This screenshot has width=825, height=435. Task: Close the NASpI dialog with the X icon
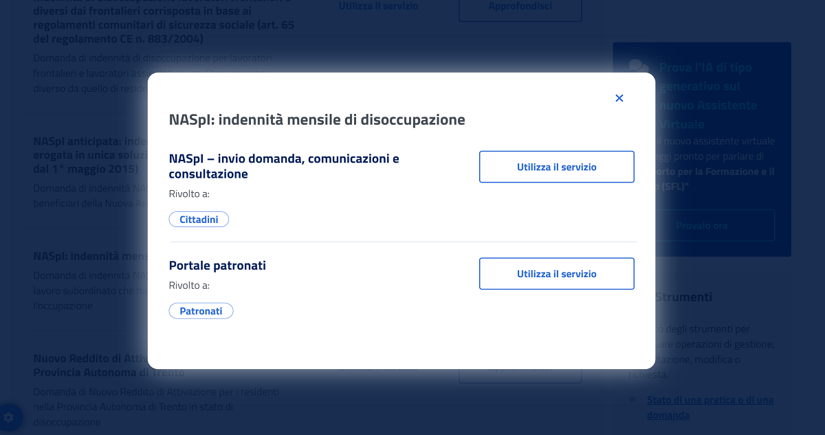click(619, 98)
